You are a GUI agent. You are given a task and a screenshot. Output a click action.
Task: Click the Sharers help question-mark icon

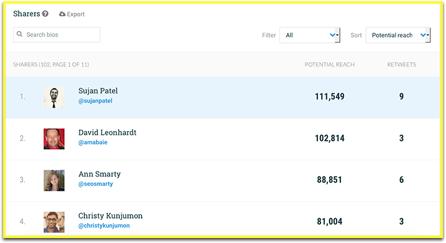point(45,14)
